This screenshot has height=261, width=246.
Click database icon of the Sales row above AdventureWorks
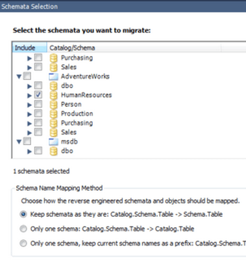click(53, 67)
